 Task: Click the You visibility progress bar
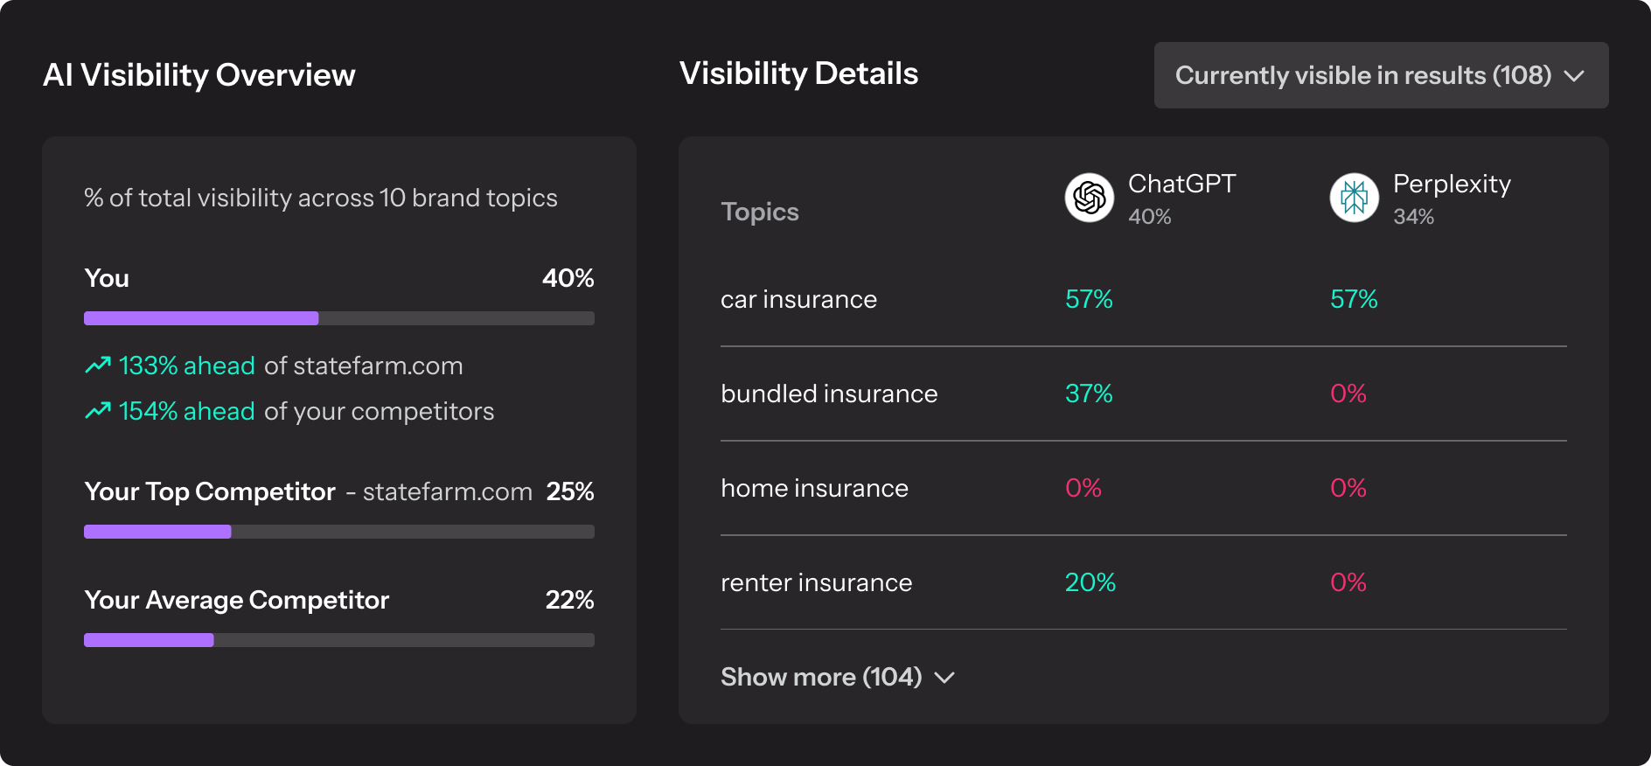[x=338, y=318]
